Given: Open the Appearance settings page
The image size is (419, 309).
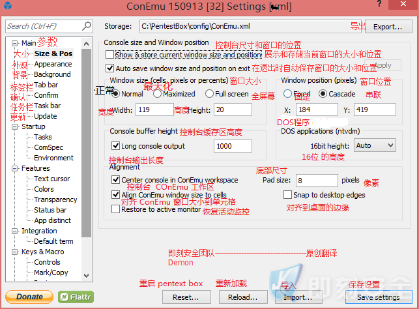Looking at the screenshot, I should 53,64.
